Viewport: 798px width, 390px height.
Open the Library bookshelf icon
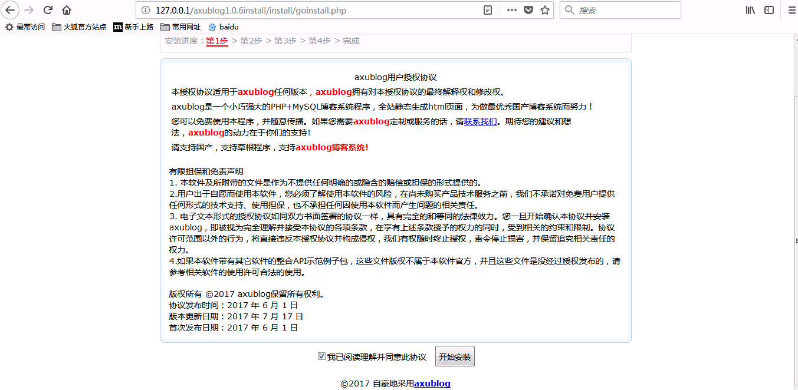coord(751,10)
